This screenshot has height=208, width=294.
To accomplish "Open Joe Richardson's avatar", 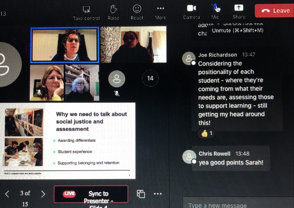I will (189, 58).
